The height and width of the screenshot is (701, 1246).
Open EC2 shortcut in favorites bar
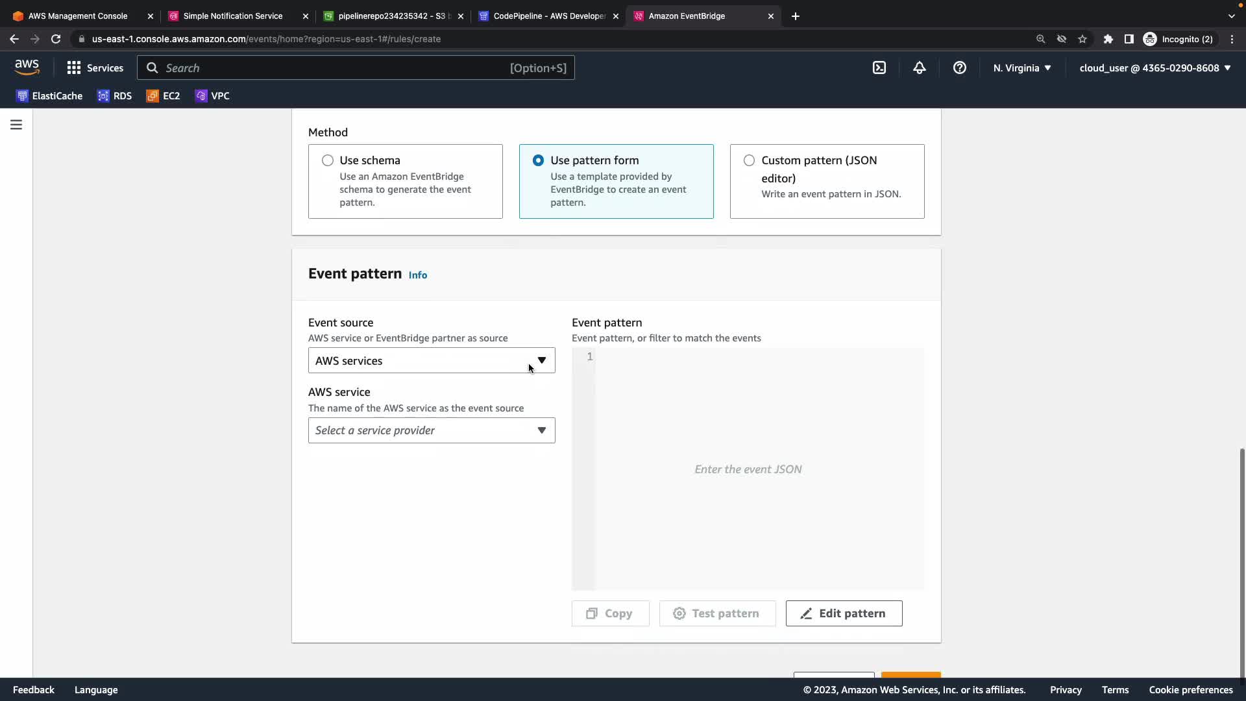(x=163, y=96)
